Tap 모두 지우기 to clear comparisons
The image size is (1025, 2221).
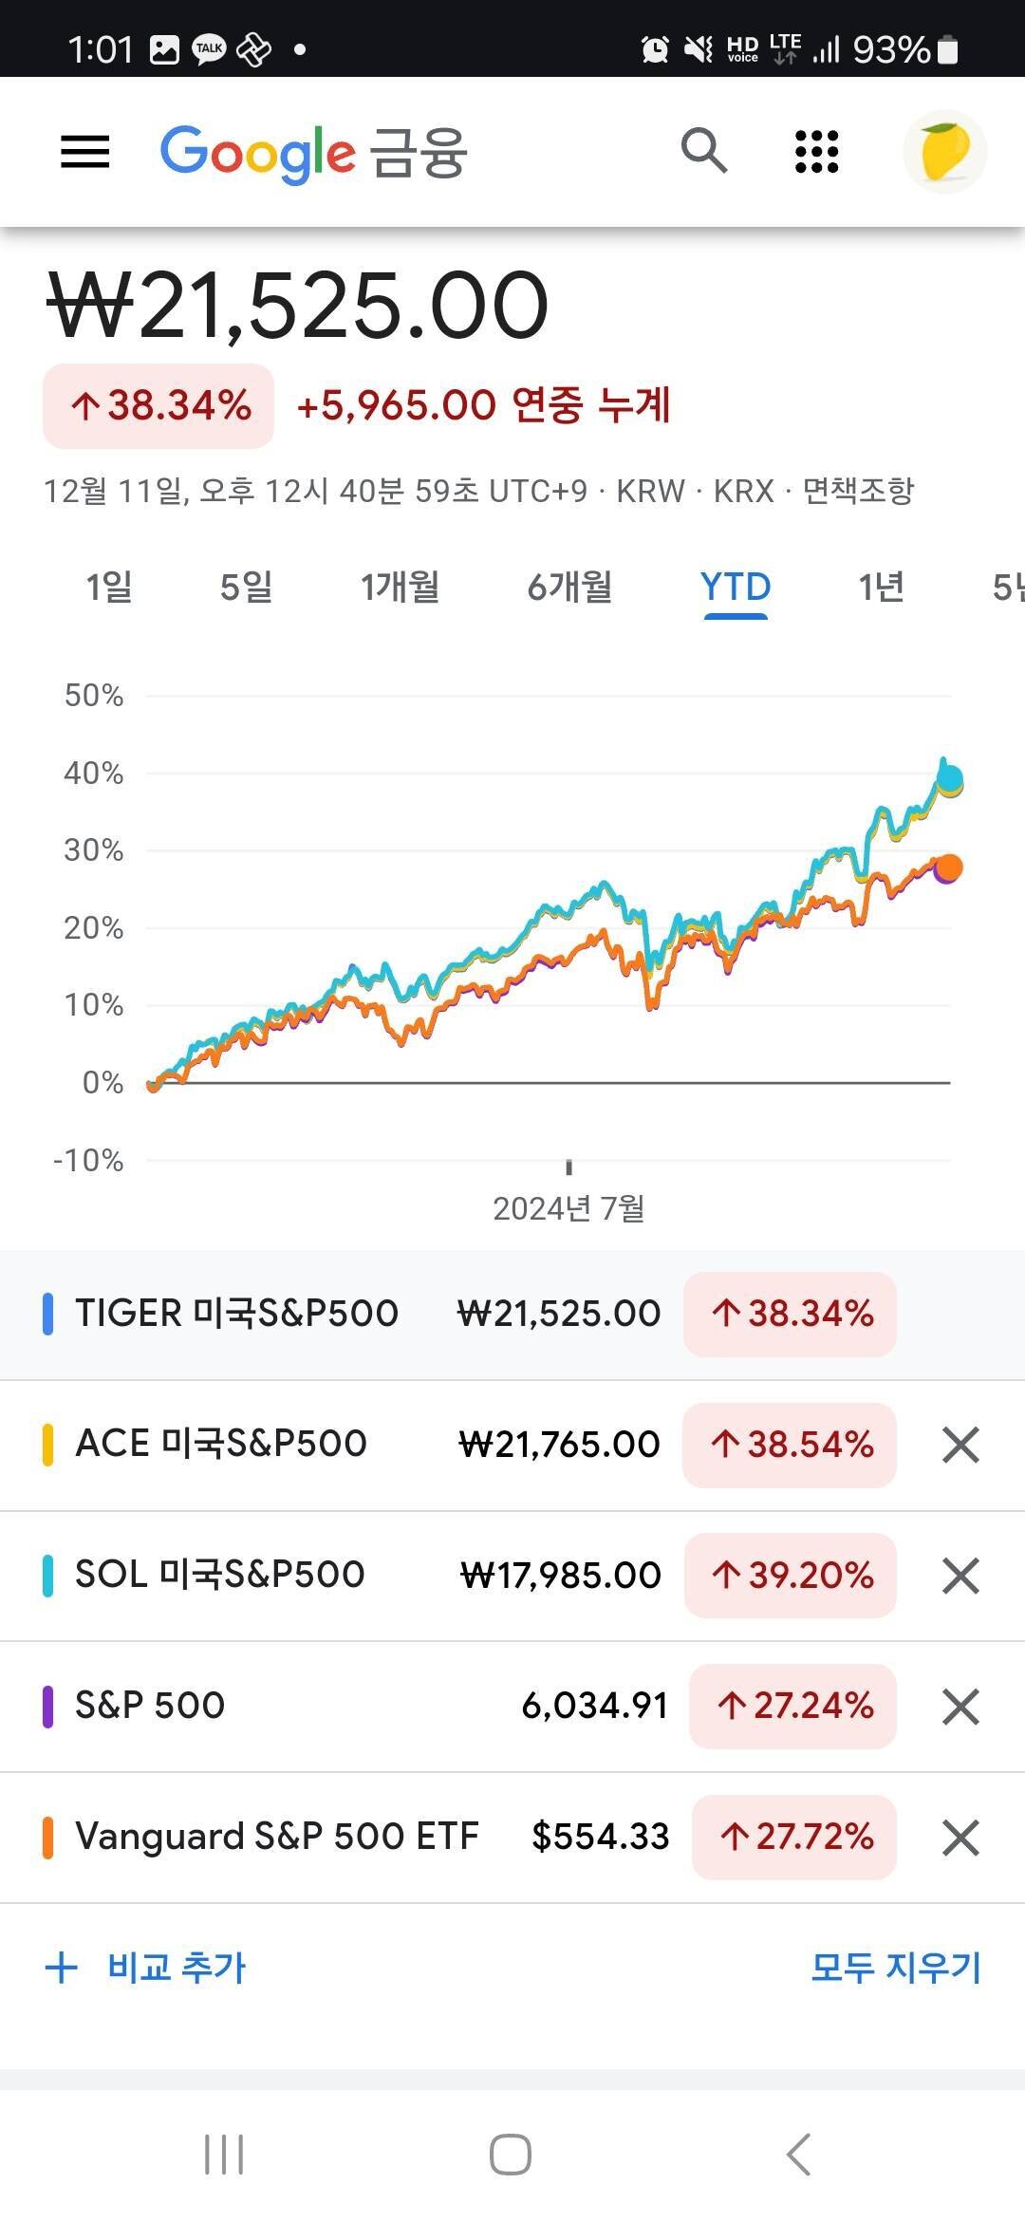[895, 1968]
